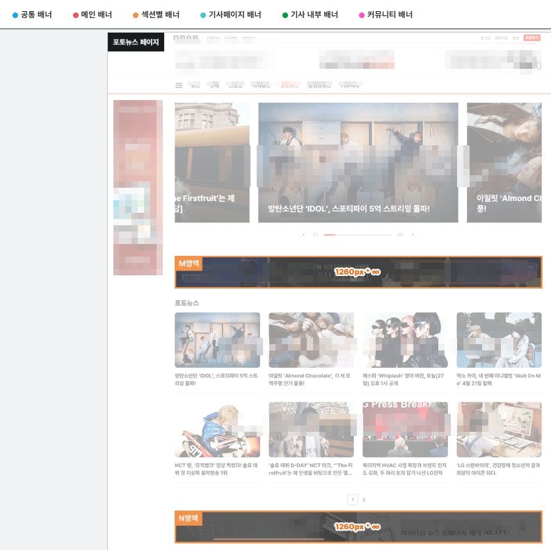Click the 포토뉴스 section heading
Viewport: 551px width, 550px height.
[x=187, y=302]
